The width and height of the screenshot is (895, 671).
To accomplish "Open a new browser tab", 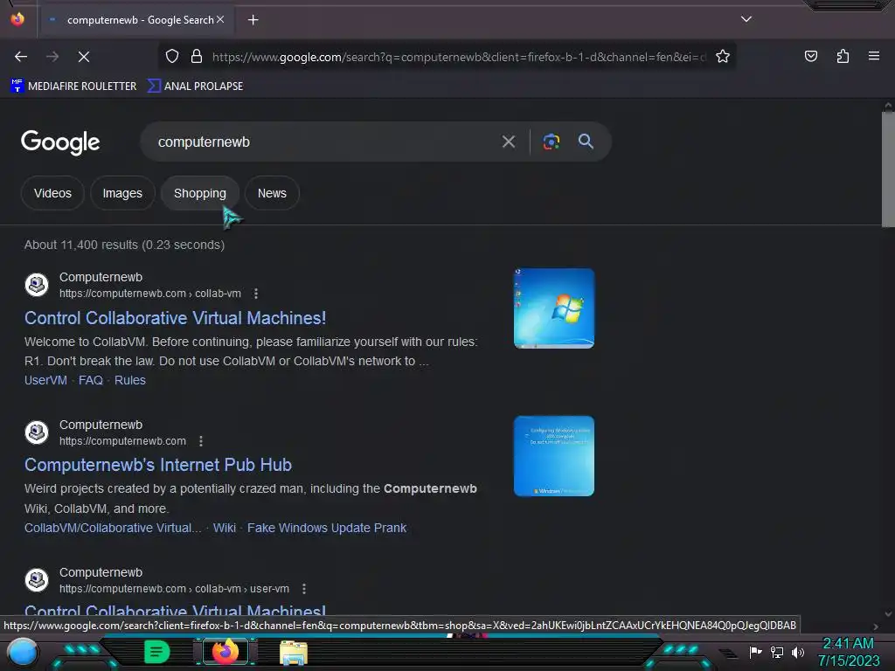I will click(253, 20).
